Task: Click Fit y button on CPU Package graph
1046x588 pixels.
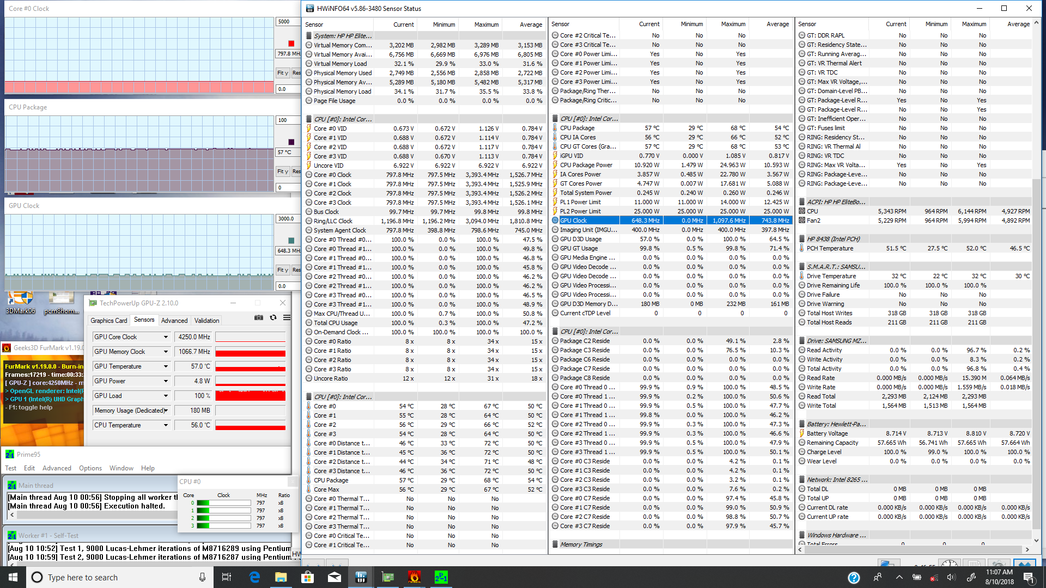Action: 282,171
